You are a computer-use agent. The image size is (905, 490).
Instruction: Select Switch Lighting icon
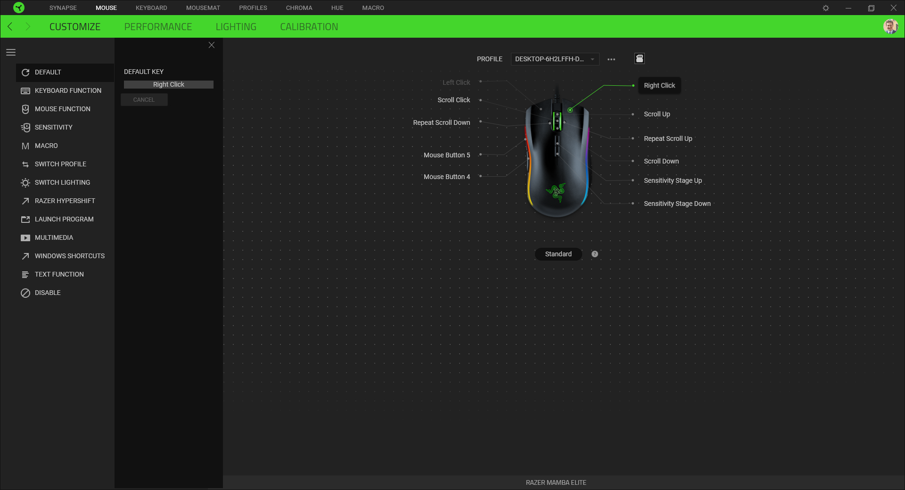[x=25, y=183]
